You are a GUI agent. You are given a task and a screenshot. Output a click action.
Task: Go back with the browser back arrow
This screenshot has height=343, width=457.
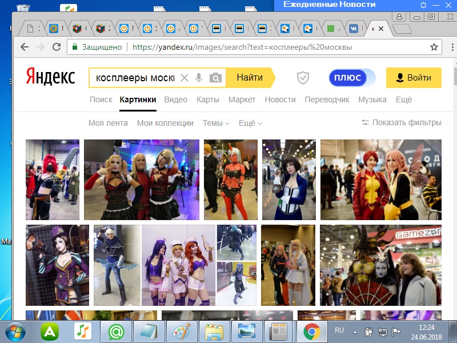25,47
